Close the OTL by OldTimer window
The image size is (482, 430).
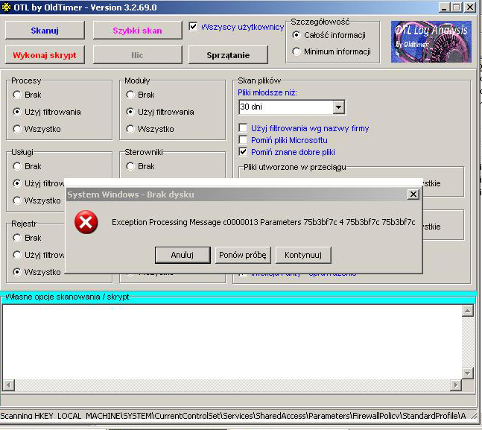pos(470,7)
